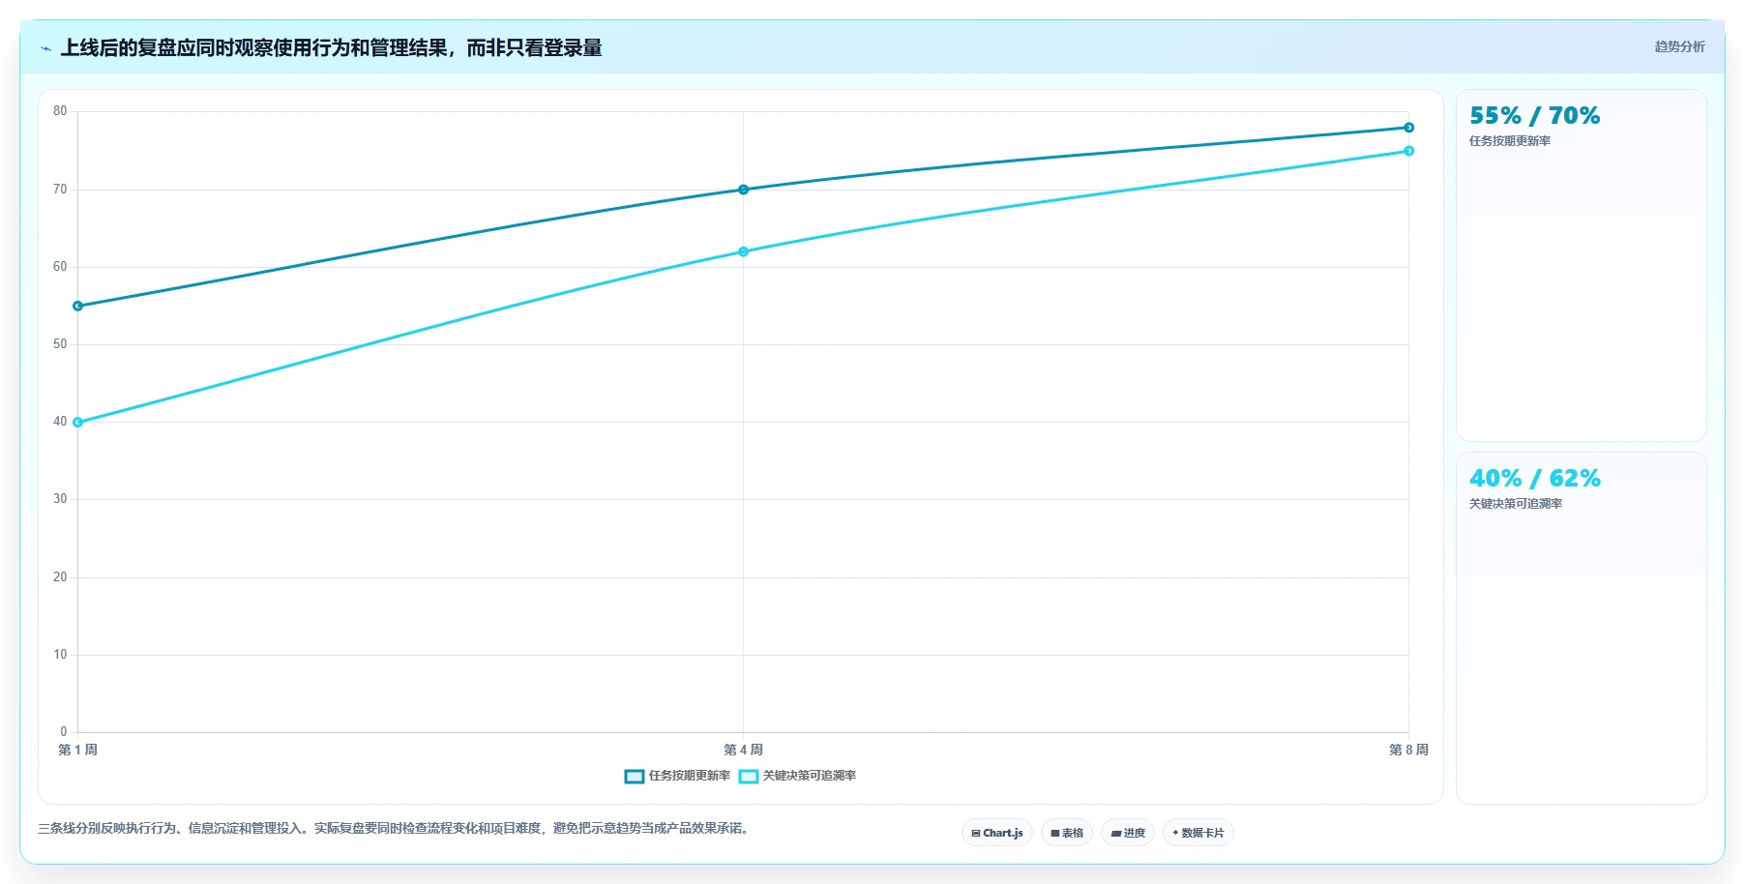The width and height of the screenshot is (1745, 884).
Task: Click the 80 tick on the y-axis
Action: (60, 111)
